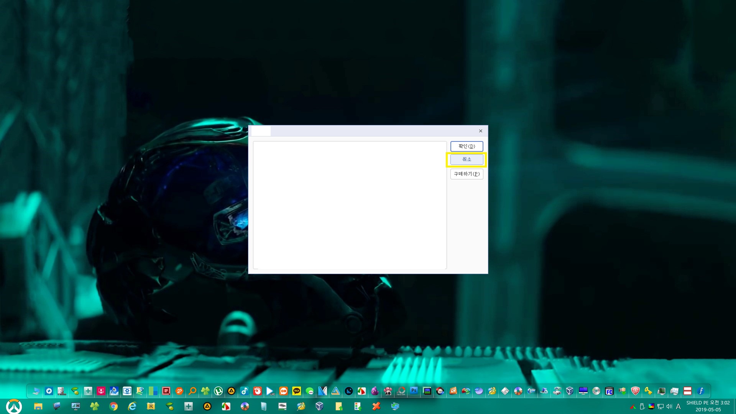Launch Google Chrome from the taskbar

pyautogui.click(x=113, y=406)
